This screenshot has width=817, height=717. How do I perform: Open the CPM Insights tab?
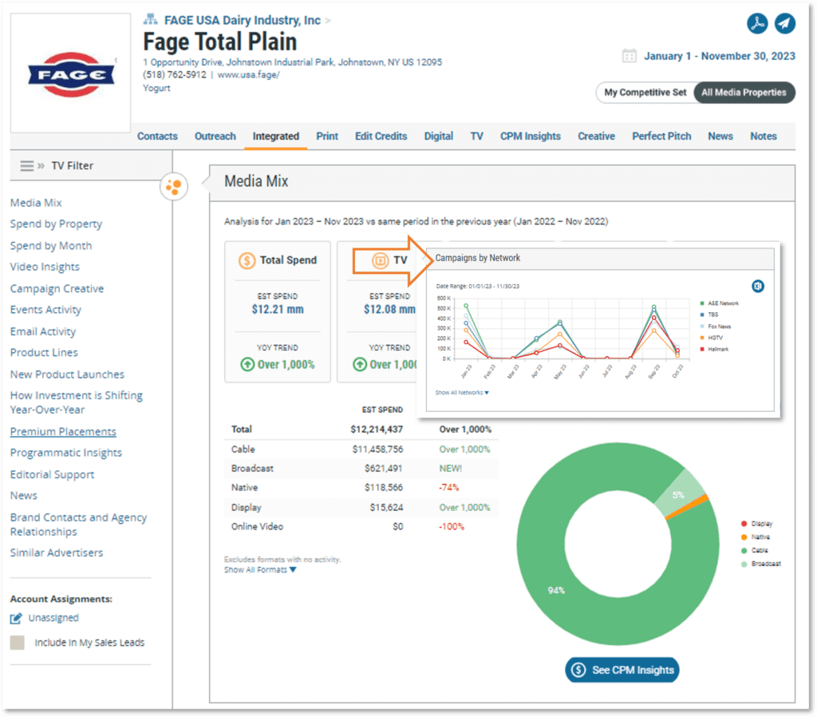pos(531,136)
